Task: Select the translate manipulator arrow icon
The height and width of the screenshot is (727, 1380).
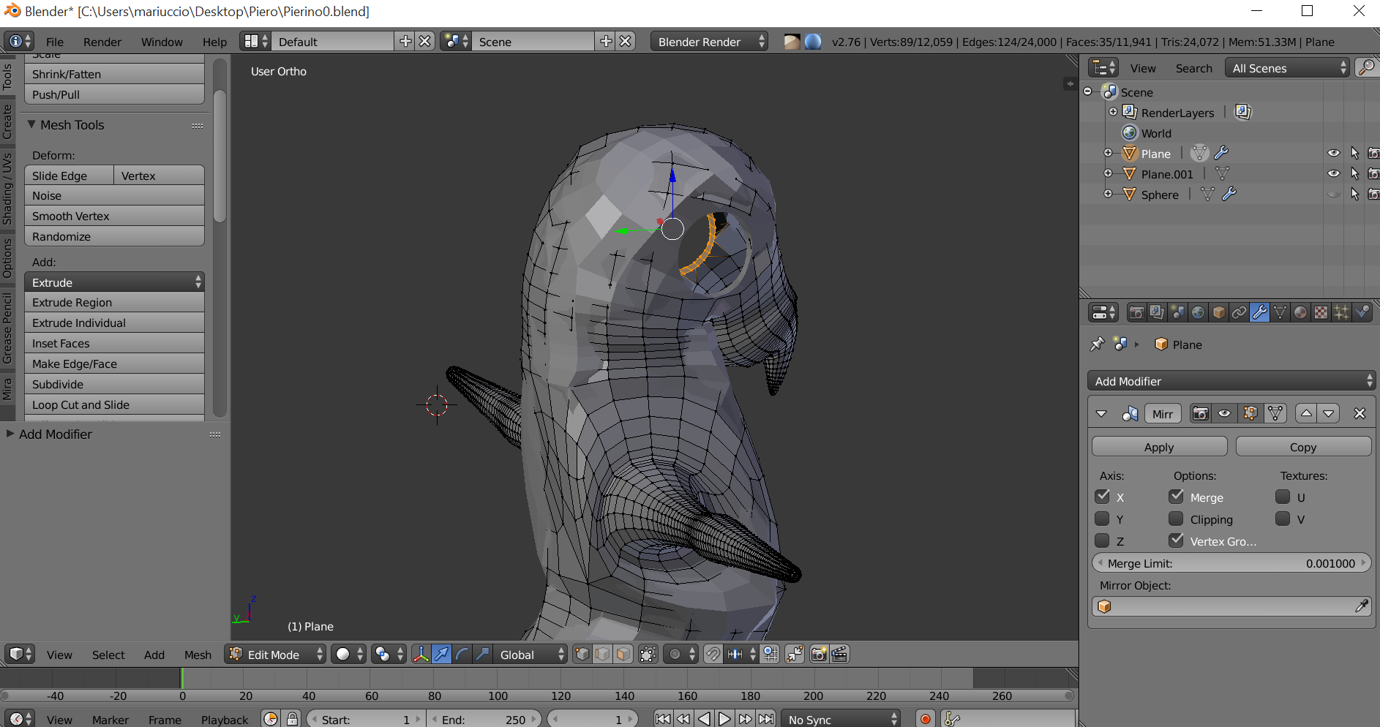Action: [x=441, y=654]
